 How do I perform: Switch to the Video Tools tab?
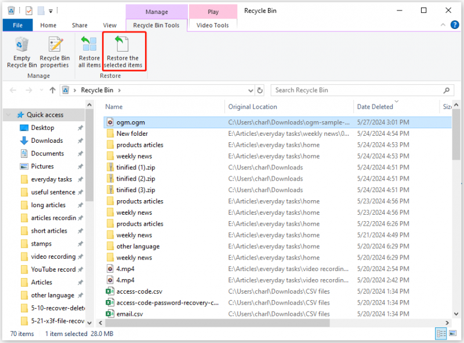tap(212, 25)
